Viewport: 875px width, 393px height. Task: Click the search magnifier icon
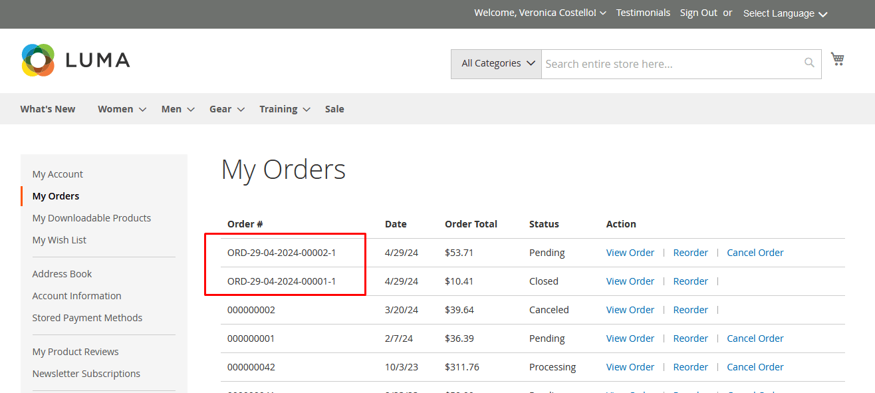point(809,63)
